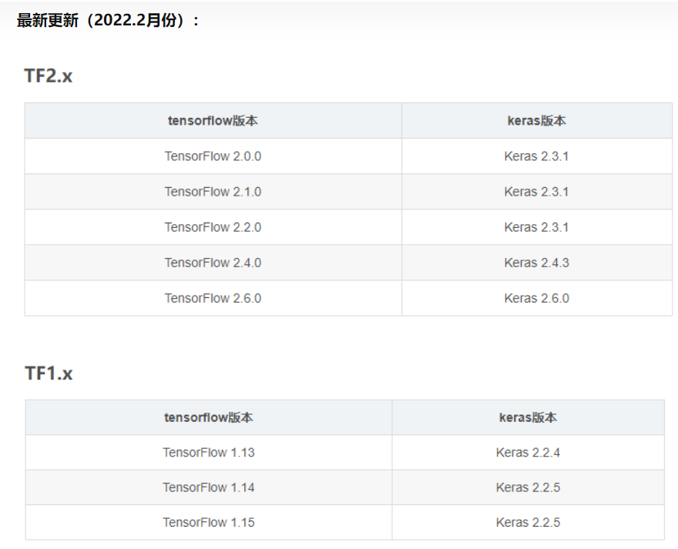Click Keras 2.3.1 in the TensorFlow 2.0.0 row
This screenshot has height=549, width=678.
tap(536, 156)
